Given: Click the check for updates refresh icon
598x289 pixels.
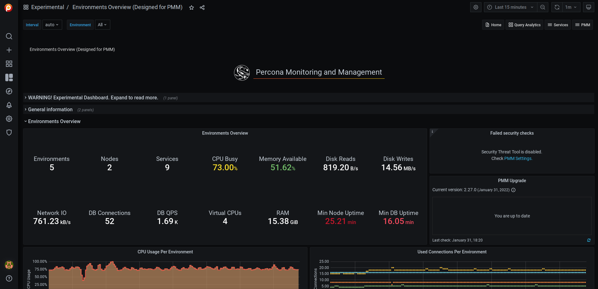Looking at the screenshot, I should pos(589,240).
